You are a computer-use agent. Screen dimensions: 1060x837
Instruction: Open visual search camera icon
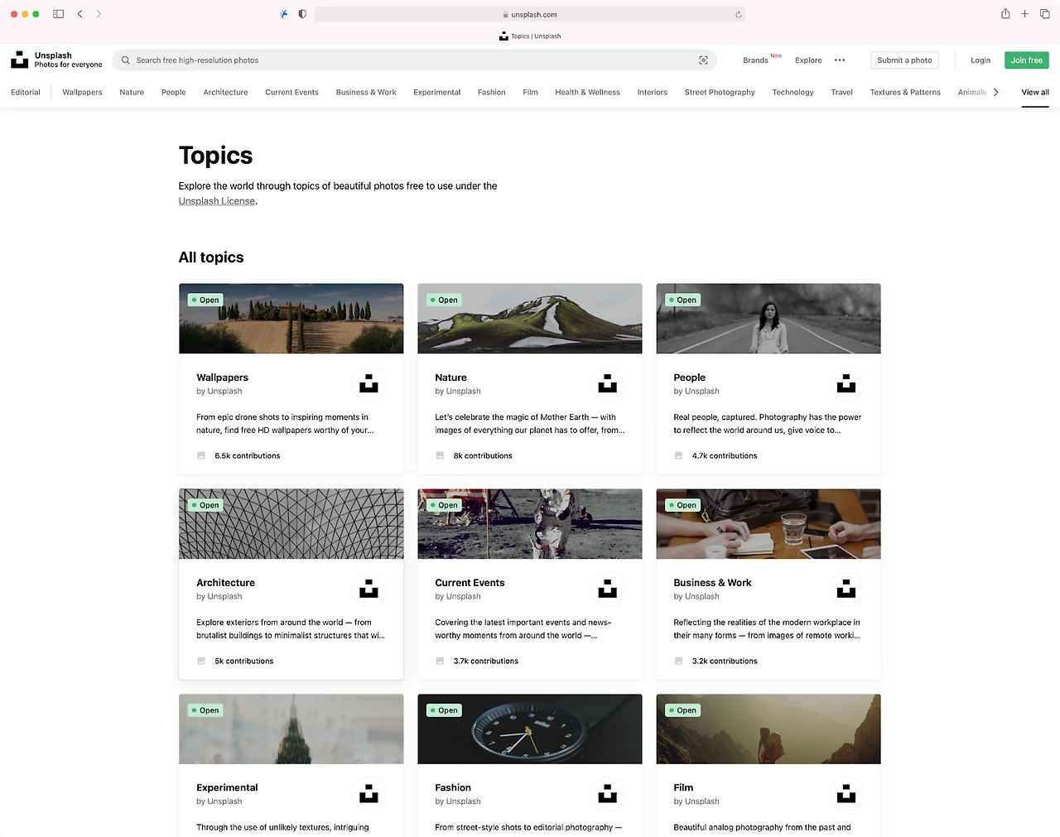pos(703,60)
